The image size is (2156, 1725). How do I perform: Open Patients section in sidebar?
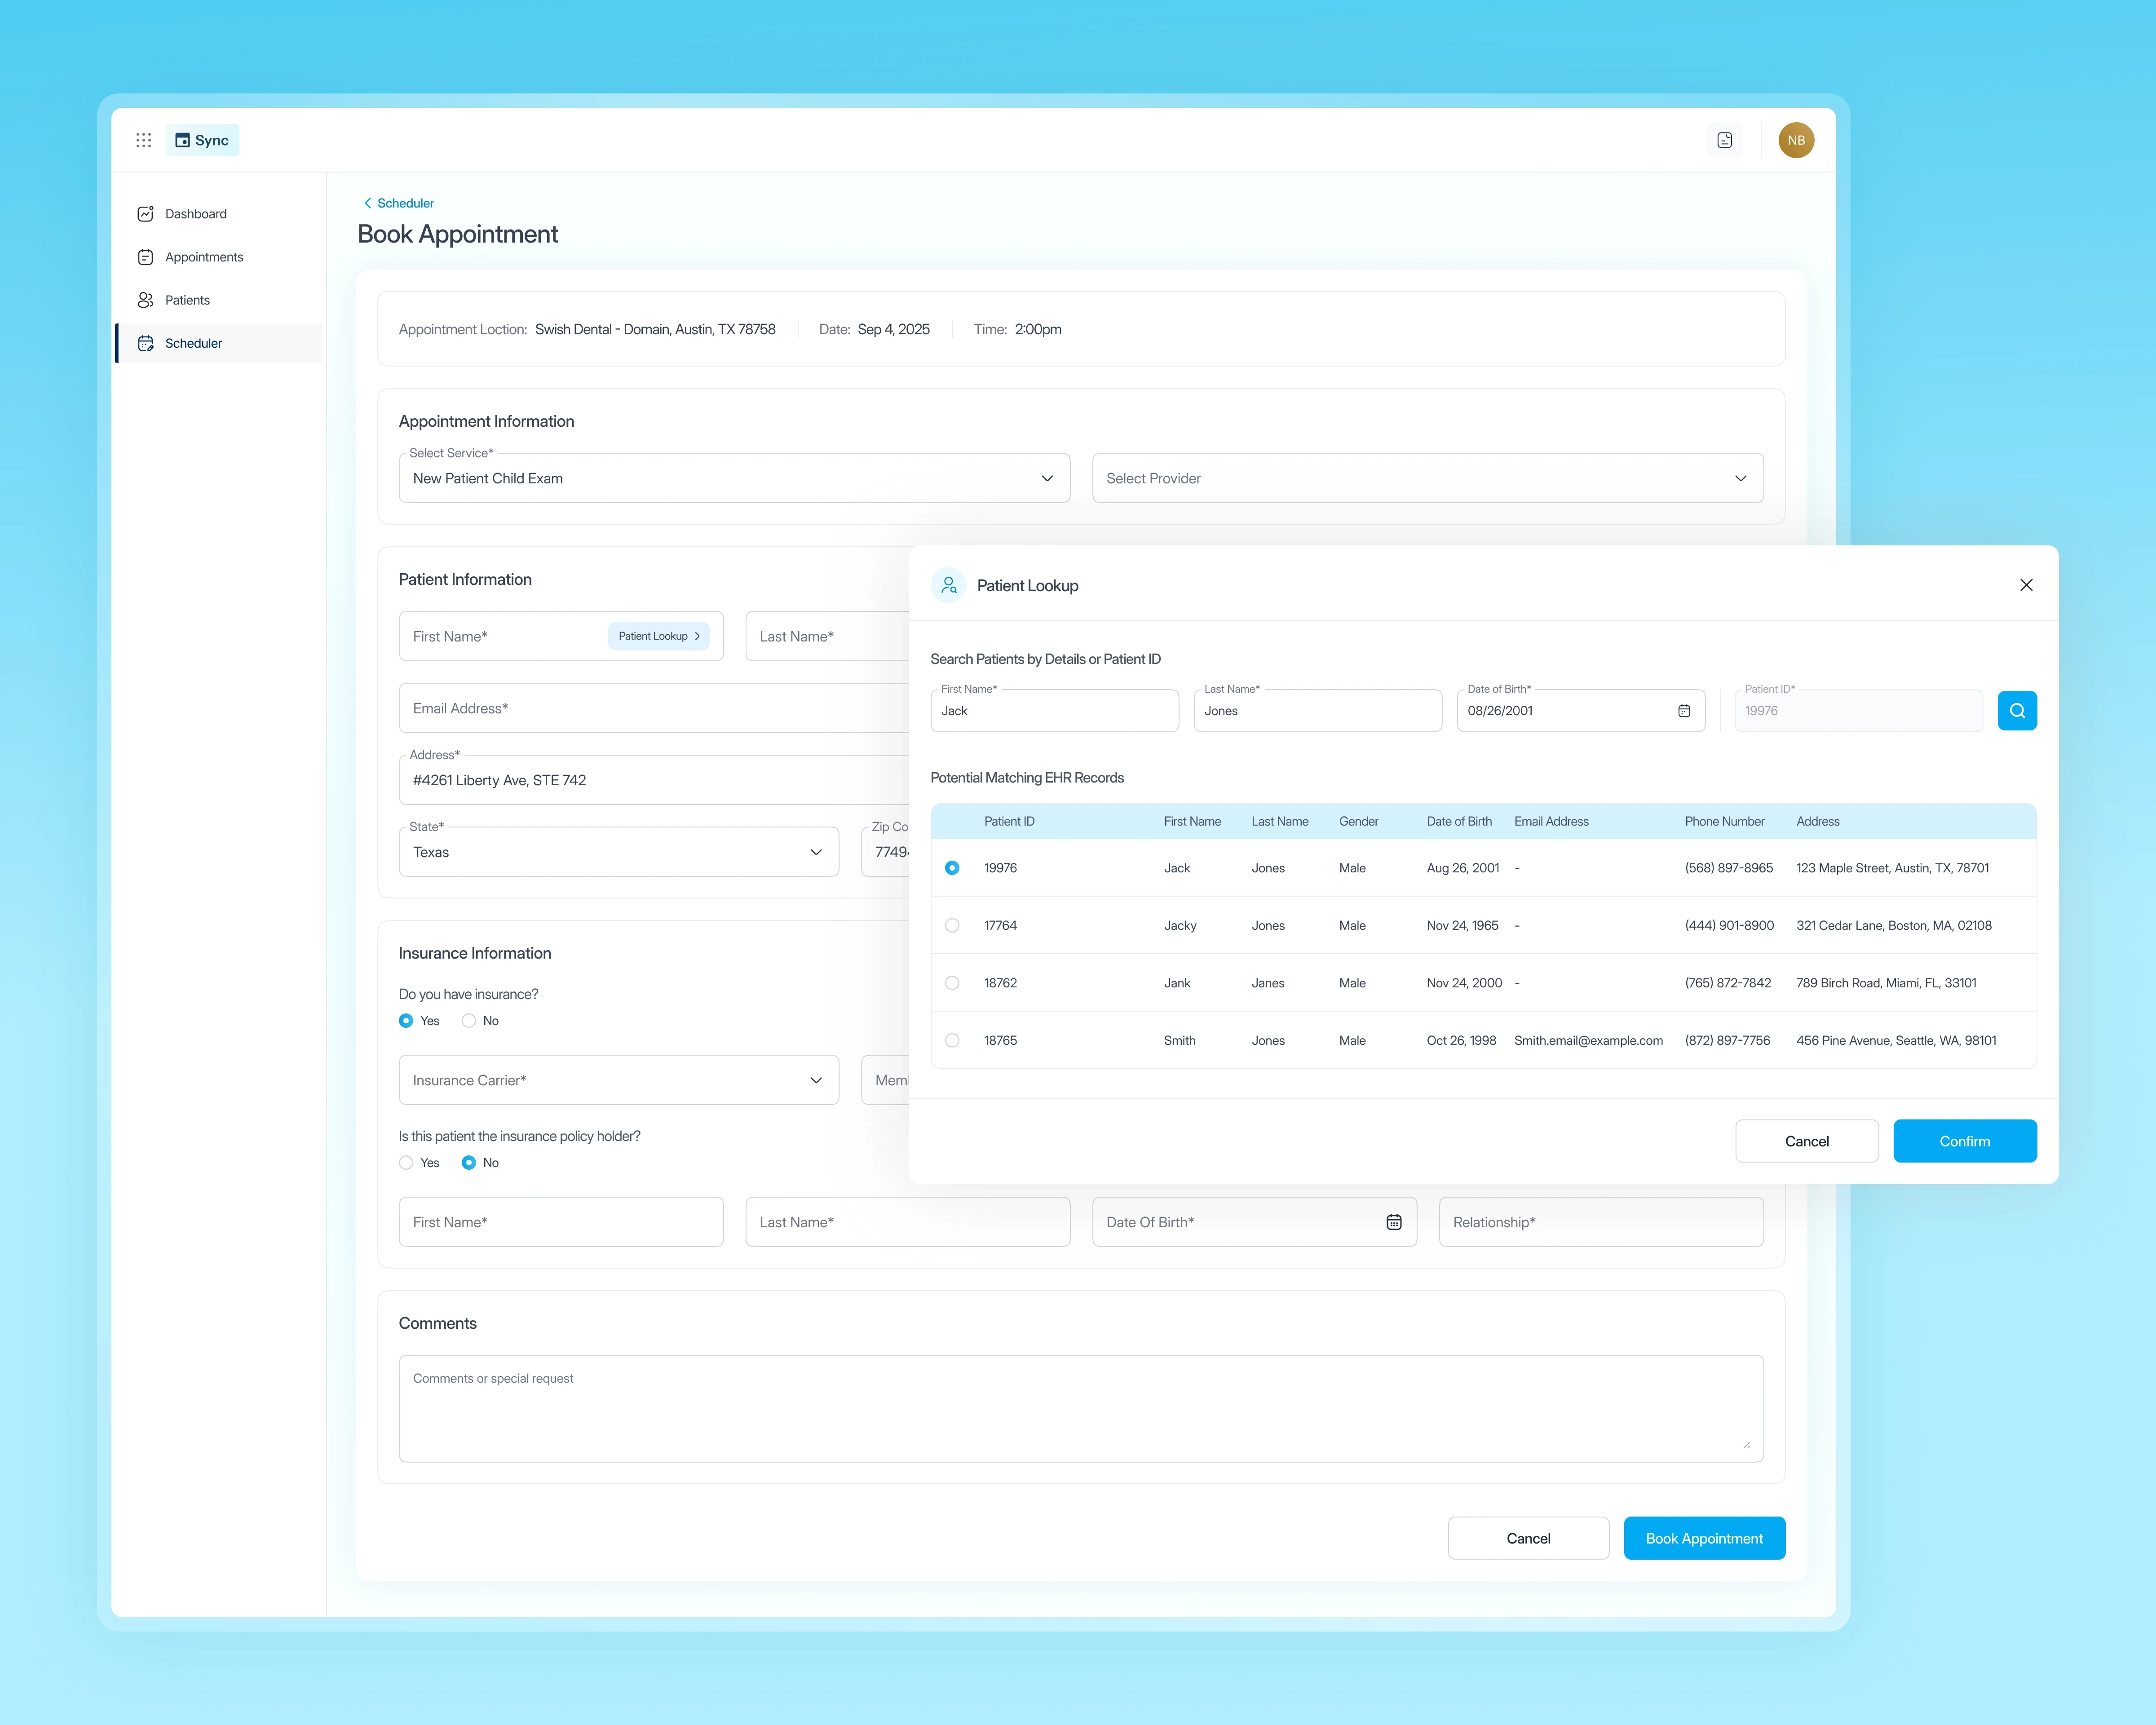(x=187, y=300)
